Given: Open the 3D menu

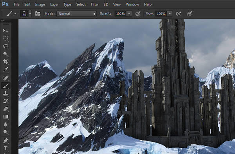Looking at the screenshot, I should point(106,4).
